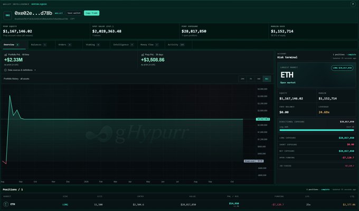Select the 24H chart range

point(242,79)
